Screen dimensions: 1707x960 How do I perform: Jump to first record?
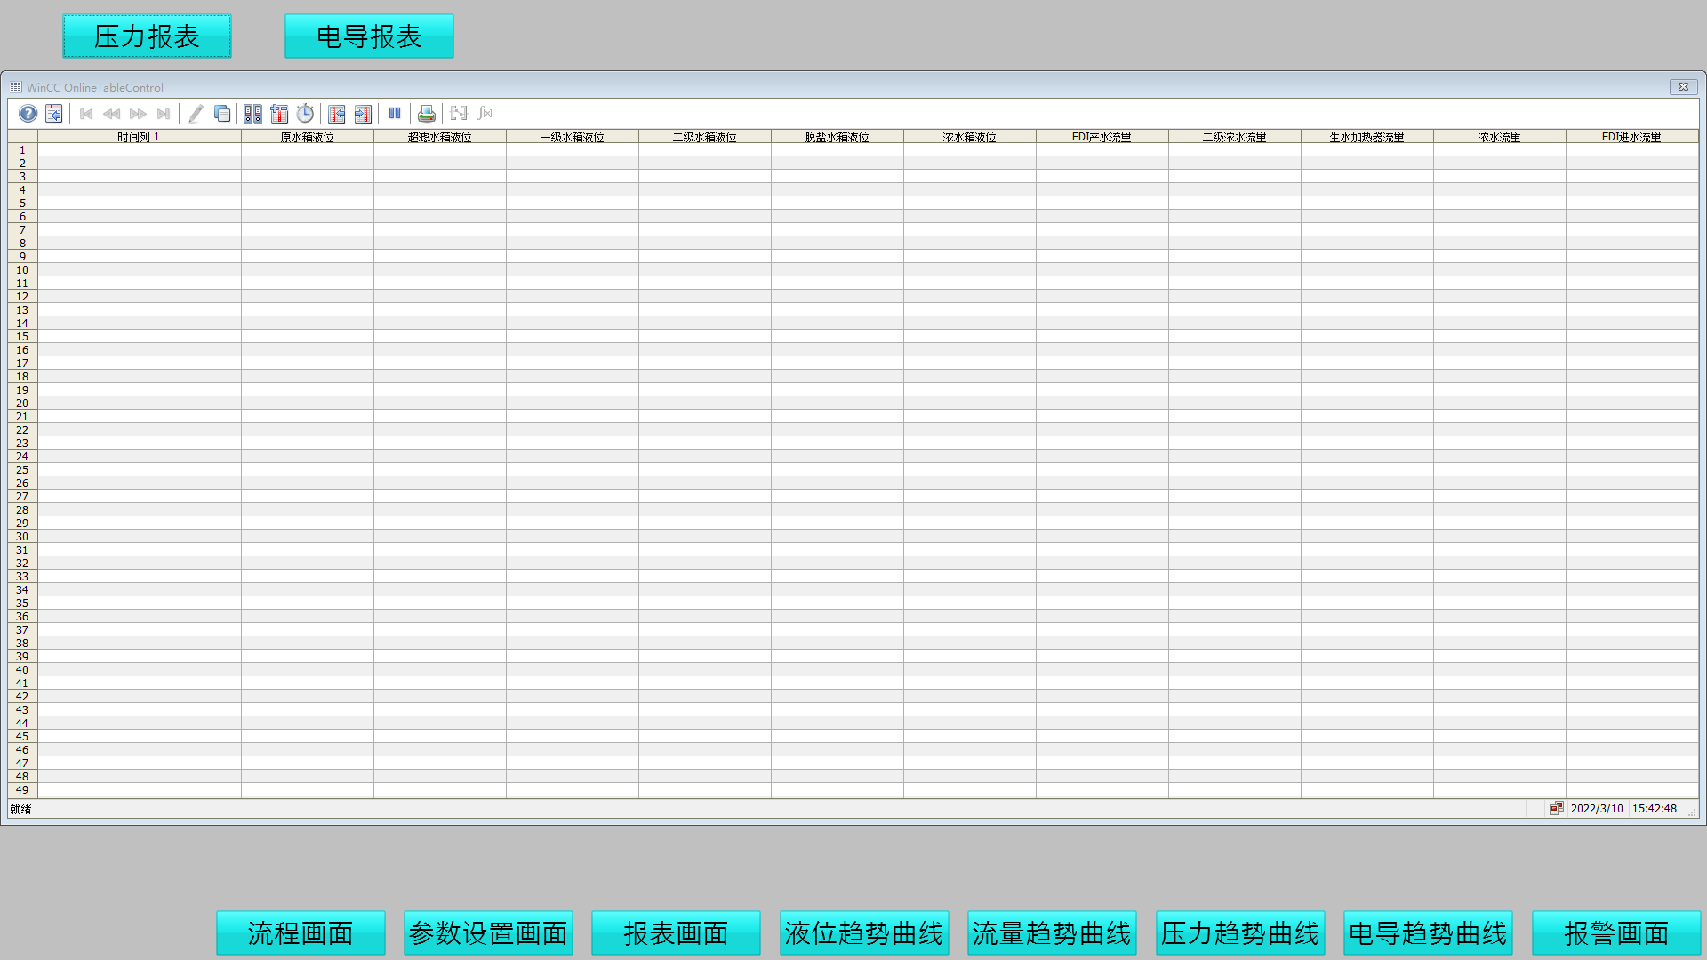coord(86,114)
